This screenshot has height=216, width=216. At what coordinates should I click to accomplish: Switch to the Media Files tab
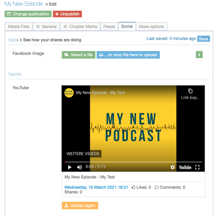[19, 26]
